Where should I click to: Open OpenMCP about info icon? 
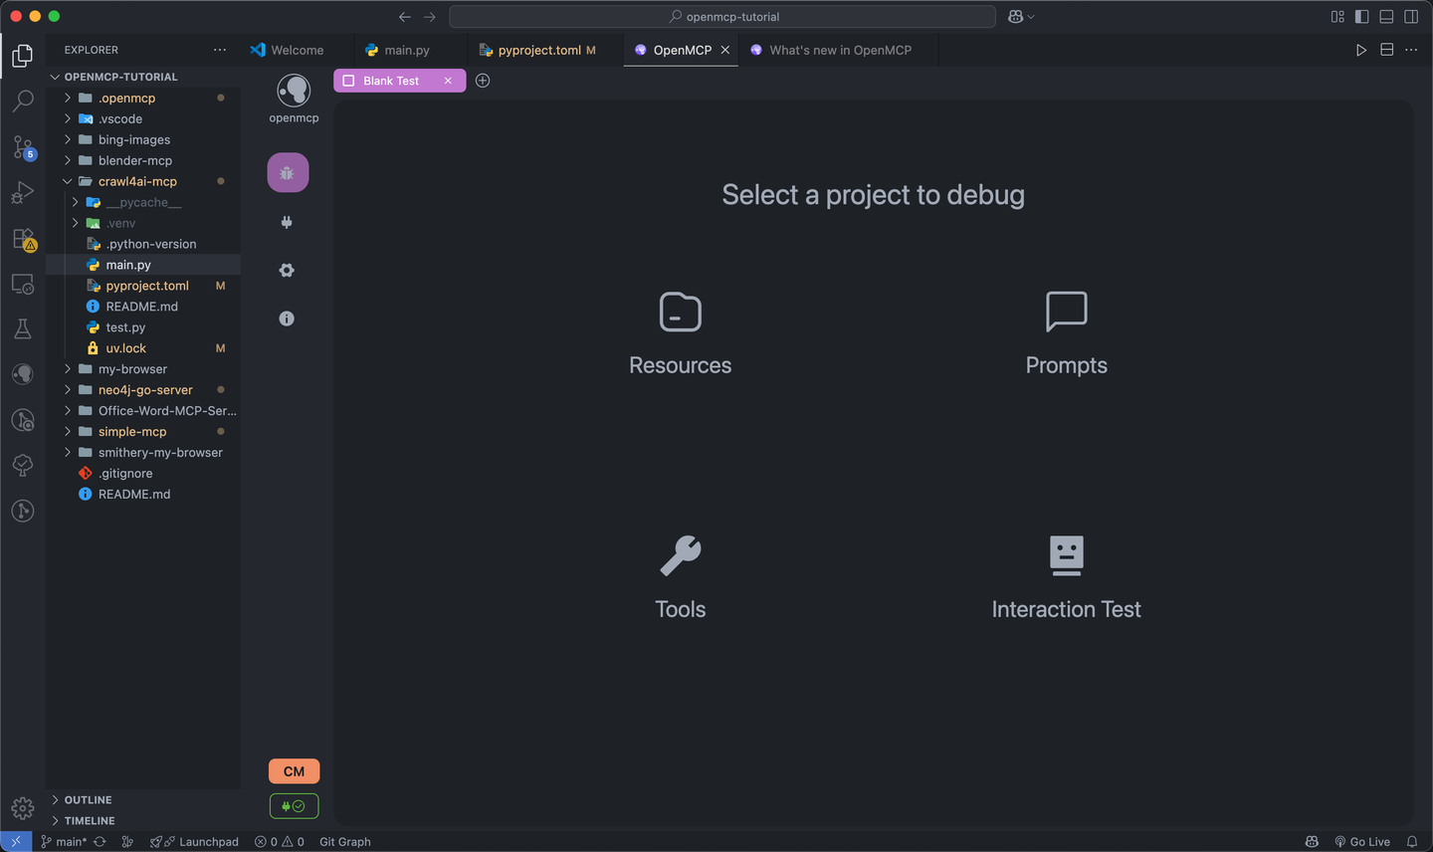[x=287, y=319]
